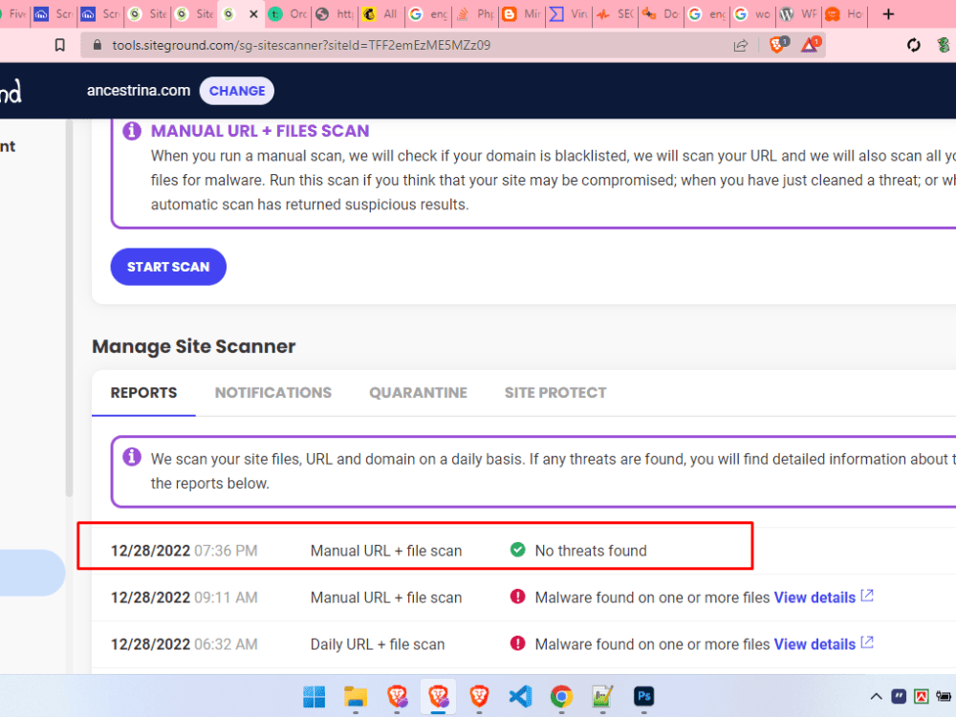Screen dimensions: 956x717
Task: Open Visual Studio Code from taskbar
Action: [520, 696]
